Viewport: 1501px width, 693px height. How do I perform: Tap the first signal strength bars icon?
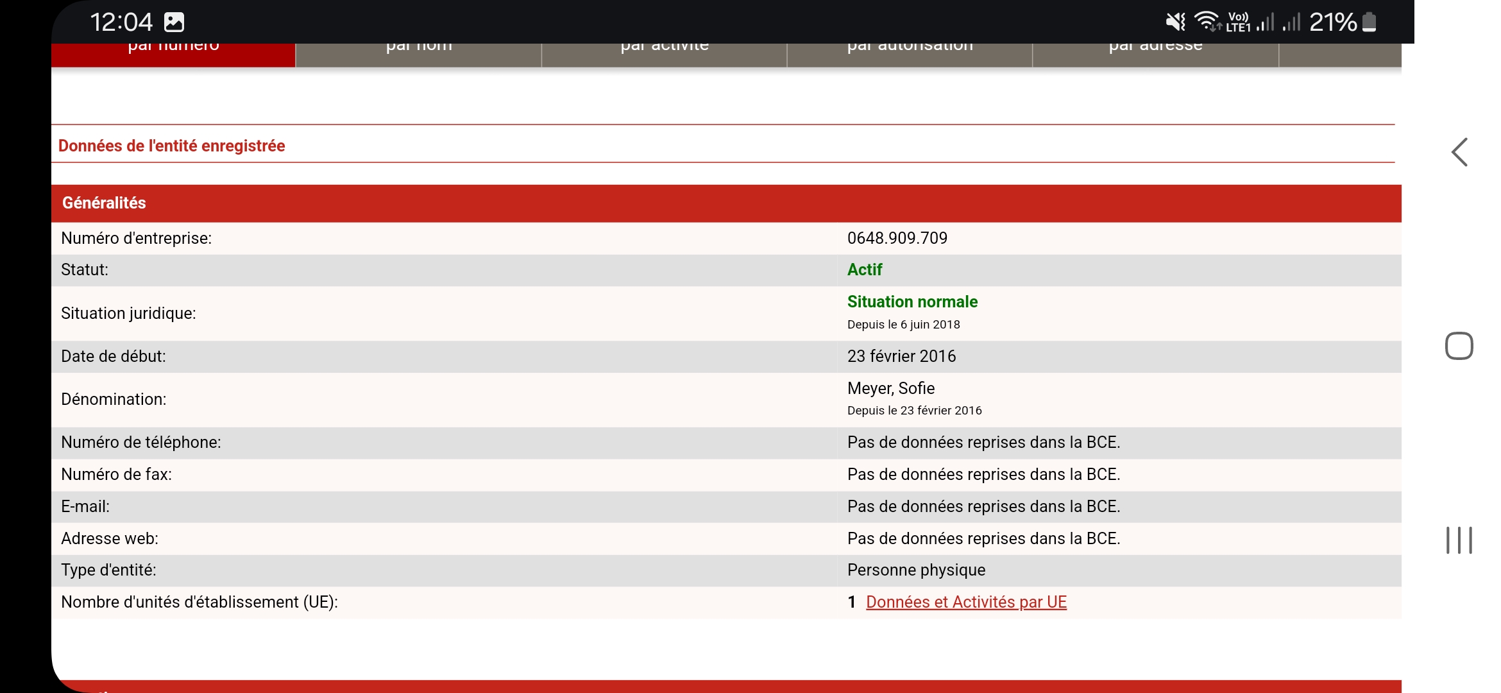click(1266, 22)
